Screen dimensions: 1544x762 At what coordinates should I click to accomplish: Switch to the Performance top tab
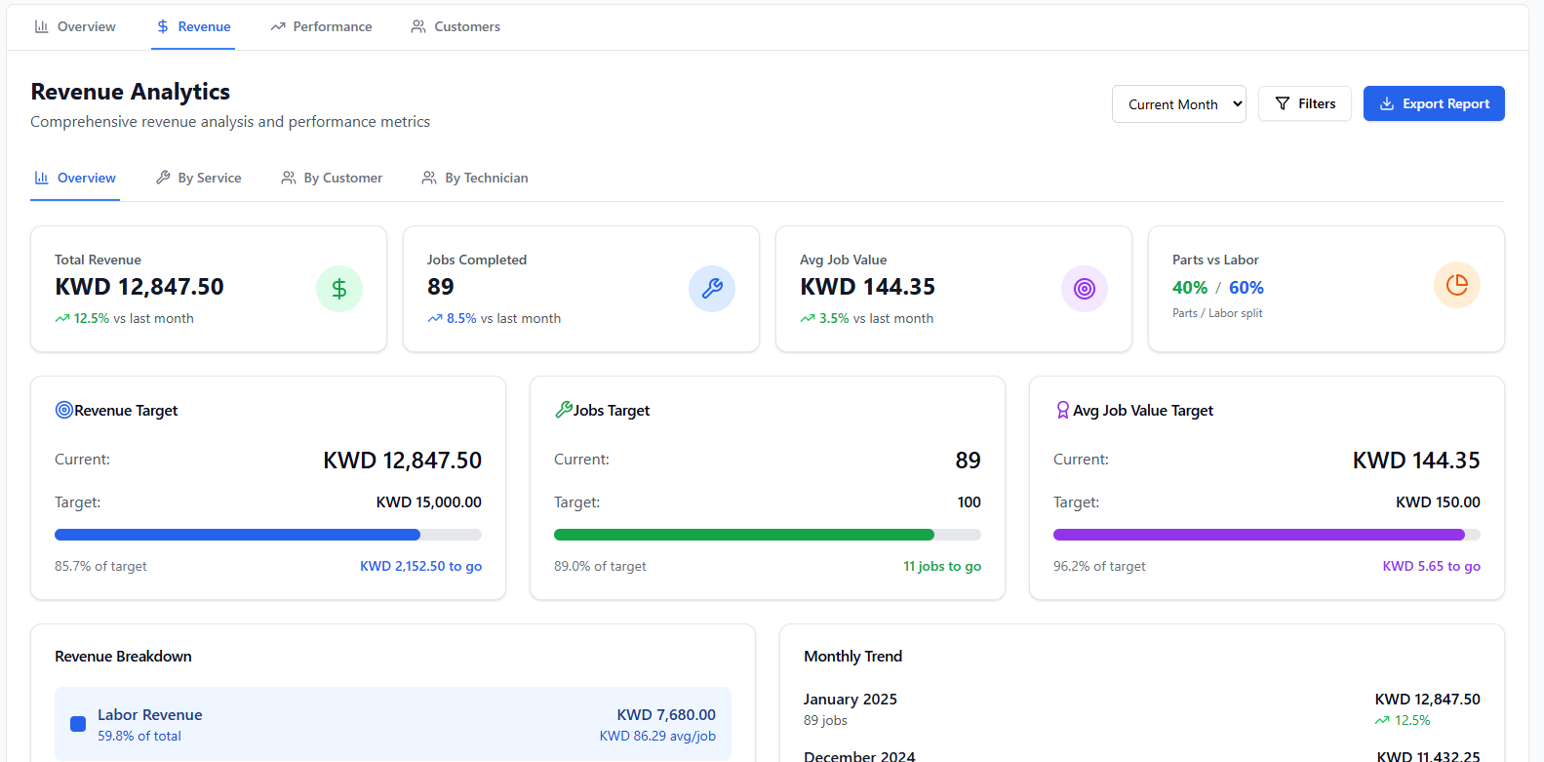(321, 26)
